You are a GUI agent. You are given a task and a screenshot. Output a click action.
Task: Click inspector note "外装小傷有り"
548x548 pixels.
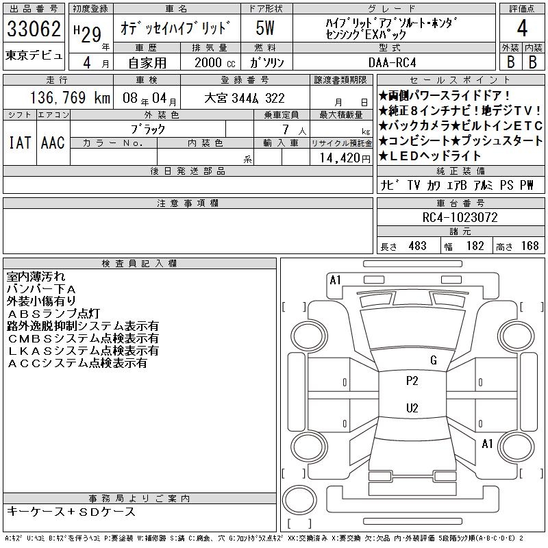[x=41, y=301]
